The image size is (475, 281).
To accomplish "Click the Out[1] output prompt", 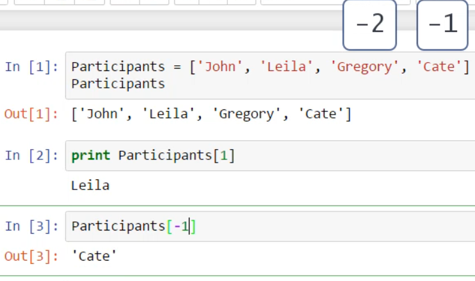I will click(31, 115).
